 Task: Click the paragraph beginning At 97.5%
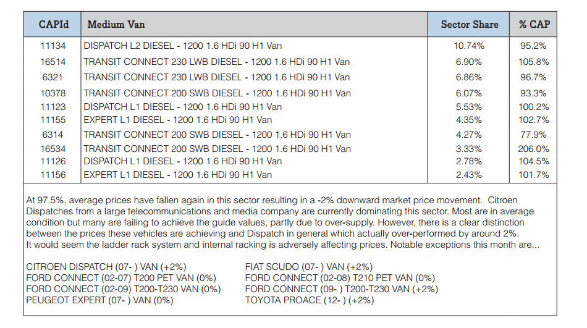point(282,222)
